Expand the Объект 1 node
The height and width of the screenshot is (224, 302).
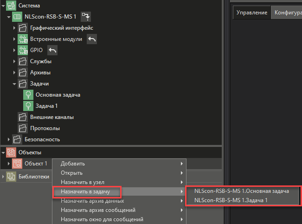click(x=9, y=164)
